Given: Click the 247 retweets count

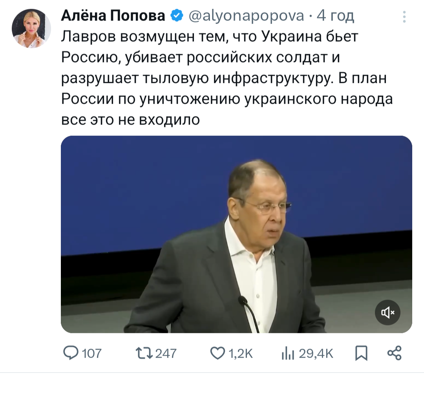Looking at the screenshot, I should point(166,354).
